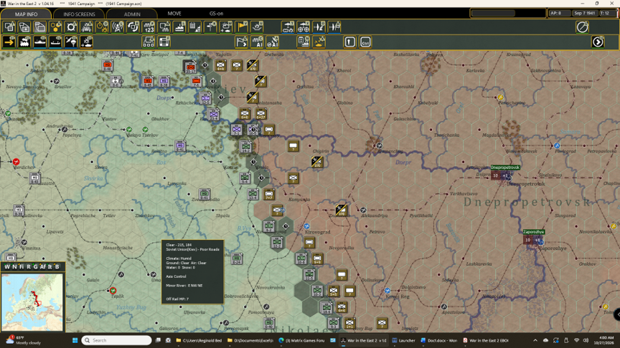Click the end turn chevron arrow icon

pos(598,42)
